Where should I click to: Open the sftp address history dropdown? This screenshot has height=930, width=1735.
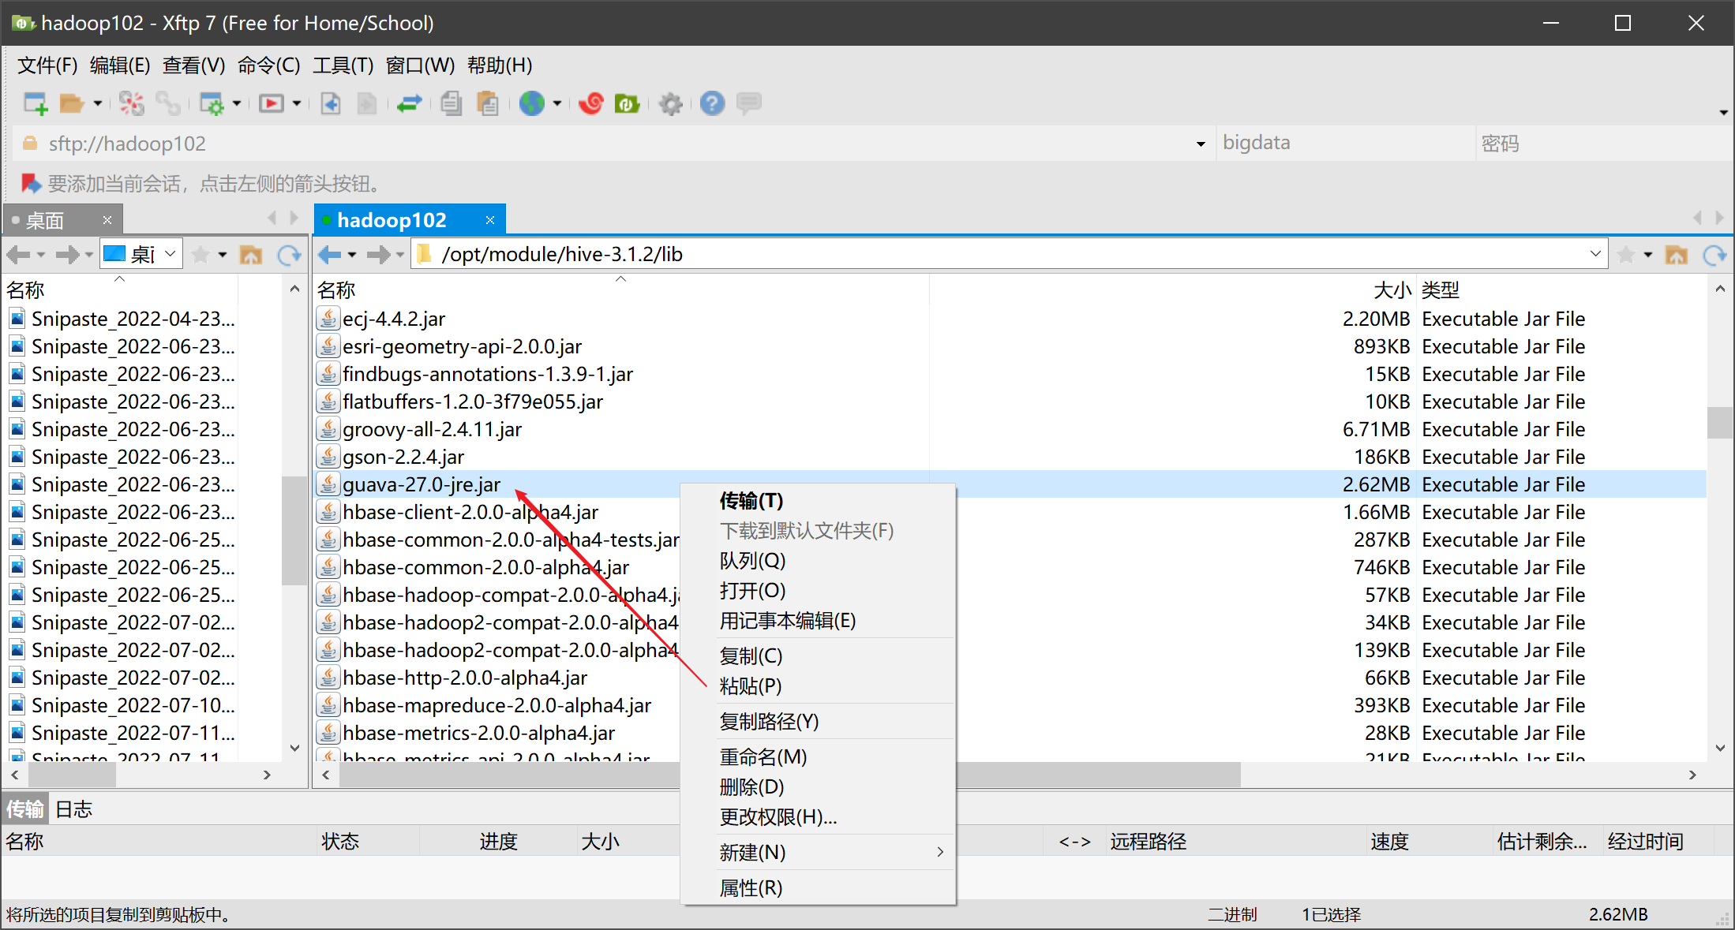(1200, 143)
